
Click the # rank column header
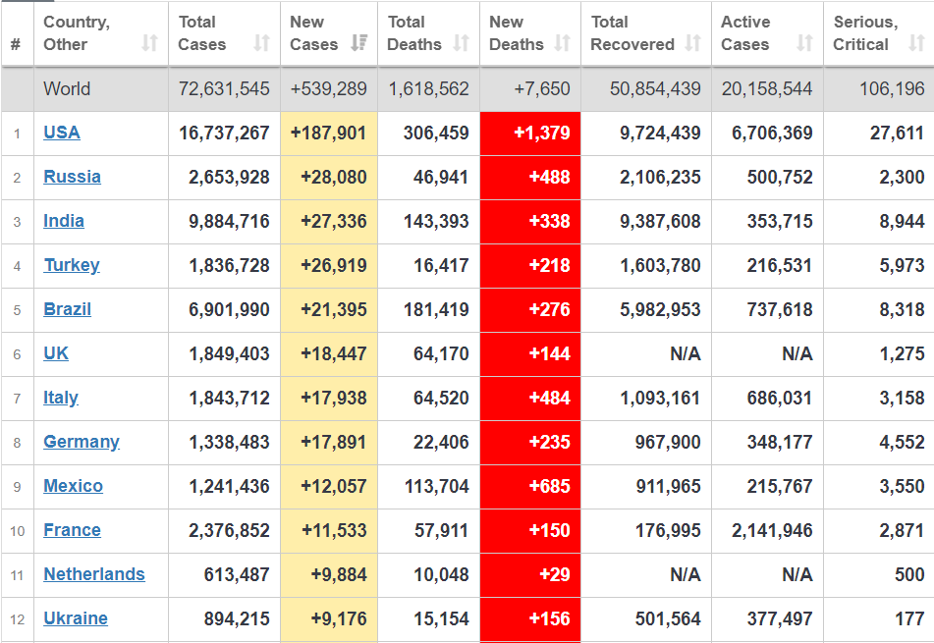[x=16, y=44]
